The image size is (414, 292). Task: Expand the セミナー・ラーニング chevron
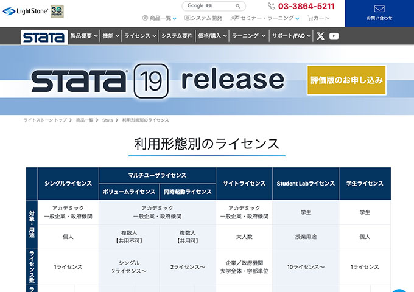(x=297, y=18)
